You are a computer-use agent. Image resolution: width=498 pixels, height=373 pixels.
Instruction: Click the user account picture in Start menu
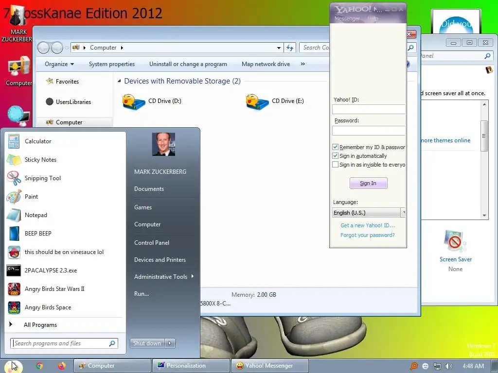163,144
